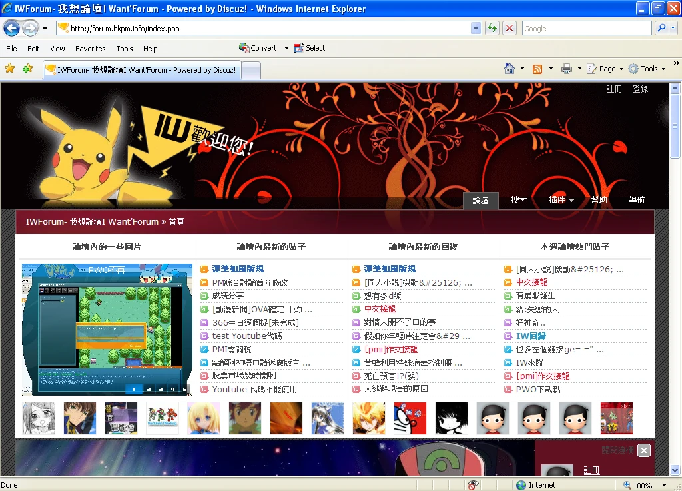The image size is (682, 491).
Task: Open the 成績分享 post link
Action: pos(228,296)
